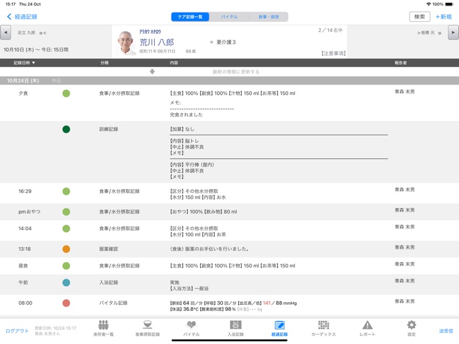Click 要介護3 care level label
459x344 pixels.
(226, 42)
